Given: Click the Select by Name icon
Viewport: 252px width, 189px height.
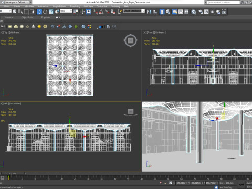Looking at the screenshot, I should click(x=20, y=12).
